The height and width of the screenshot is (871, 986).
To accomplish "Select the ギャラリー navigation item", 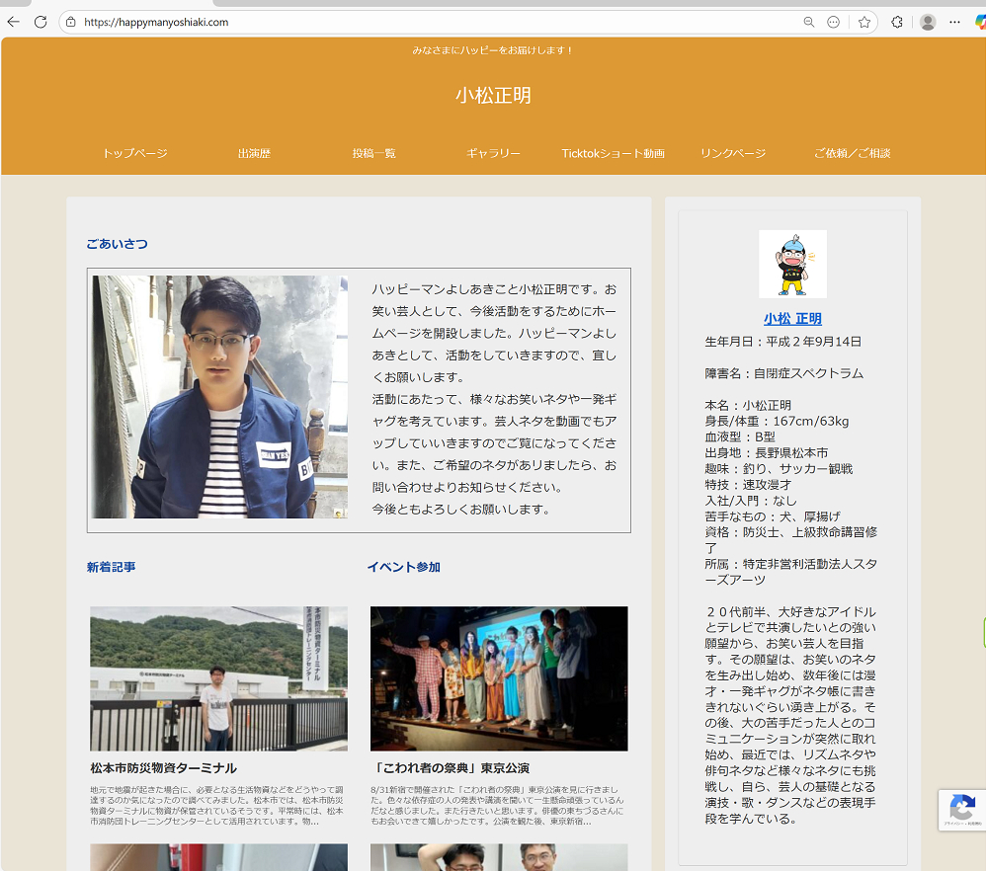I will click(493, 153).
